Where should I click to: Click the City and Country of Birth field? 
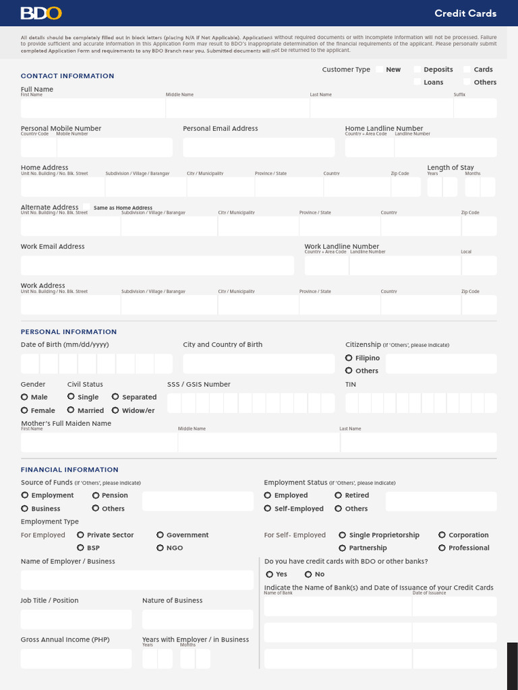tap(258, 364)
